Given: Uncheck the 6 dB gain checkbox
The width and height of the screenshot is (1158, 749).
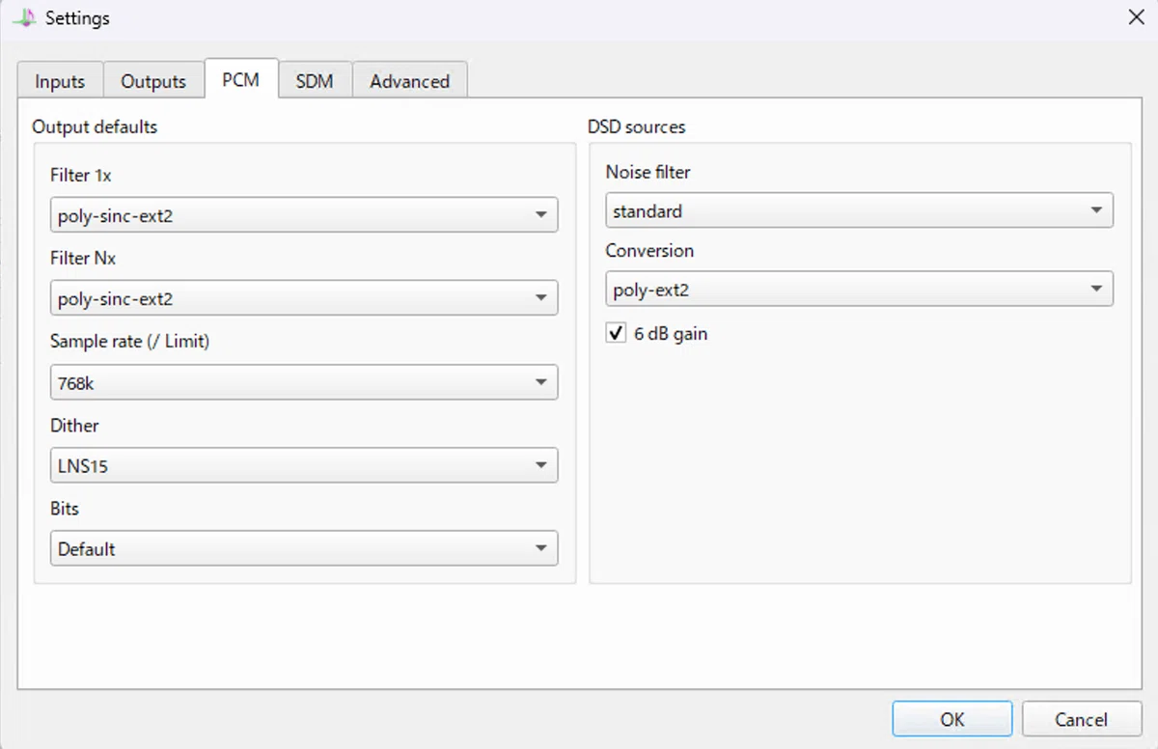Looking at the screenshot, I should point(616,333).
